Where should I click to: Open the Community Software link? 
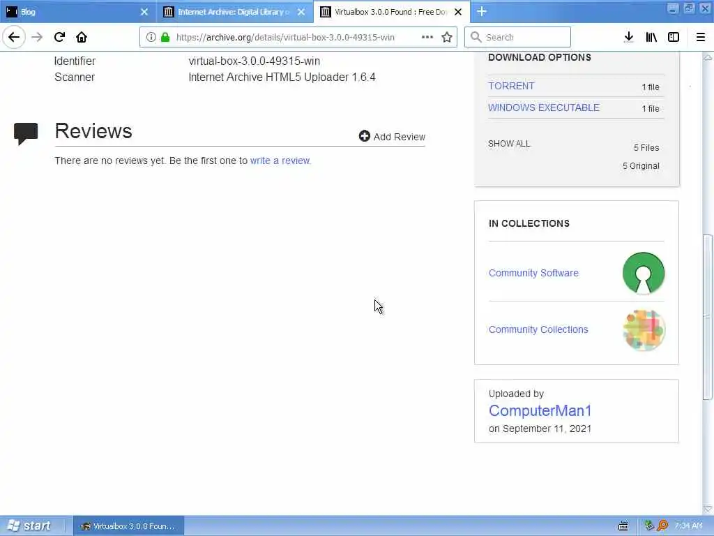click(533, 273)
